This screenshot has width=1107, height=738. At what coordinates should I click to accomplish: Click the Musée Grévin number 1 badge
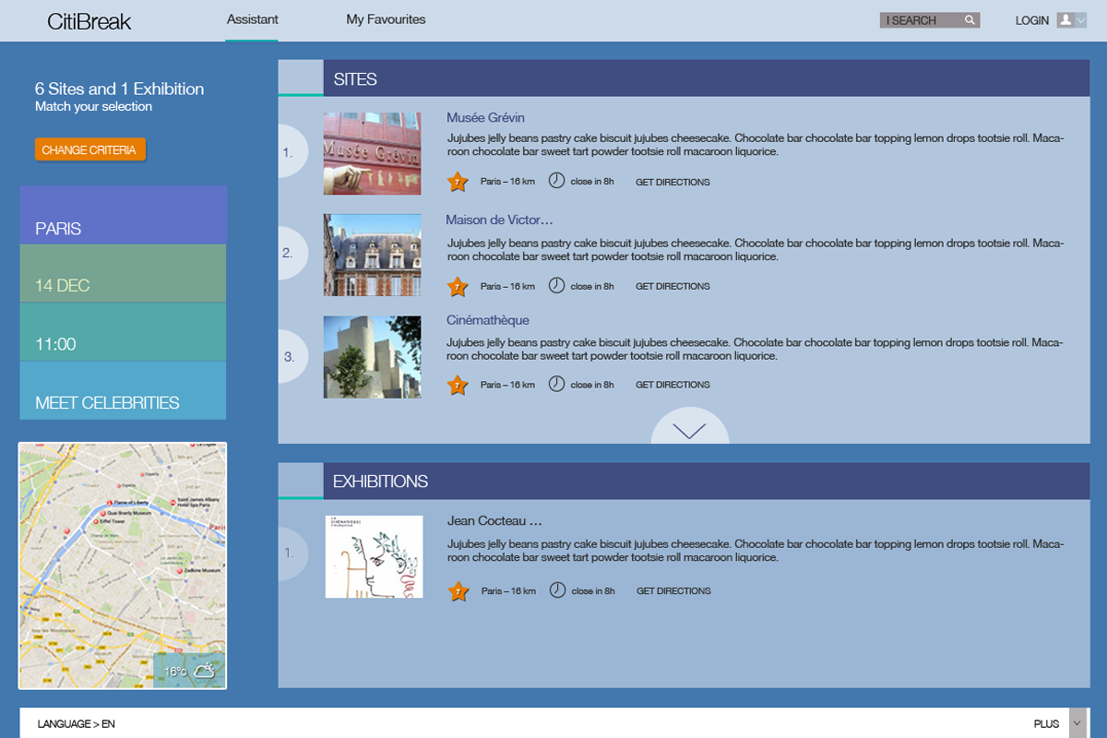point(292,151)
